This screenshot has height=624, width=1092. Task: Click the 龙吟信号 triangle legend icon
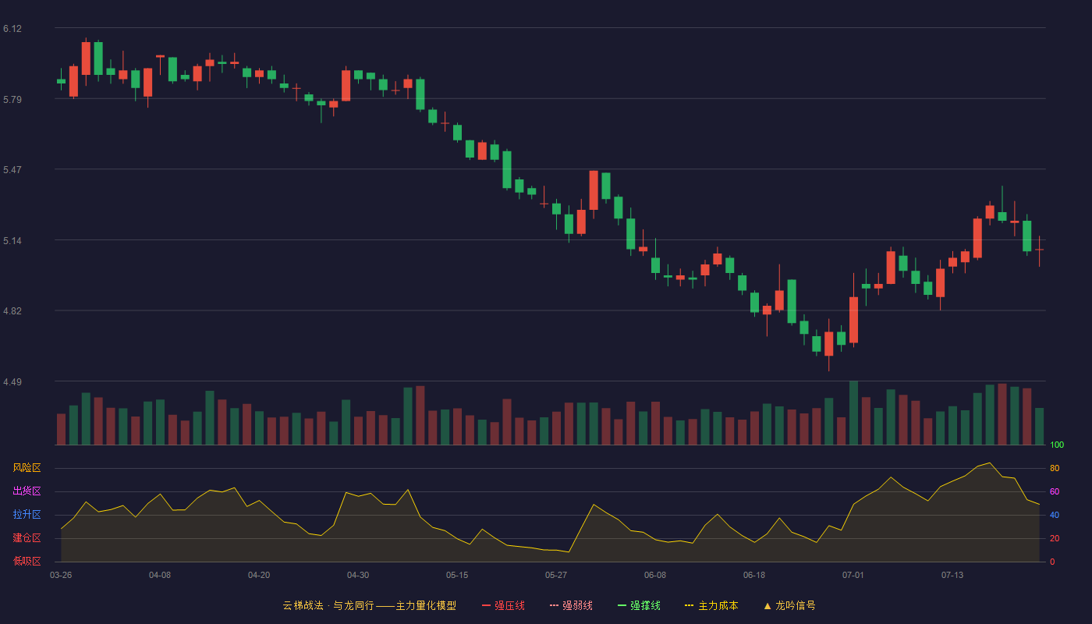(x=768, y=605)
